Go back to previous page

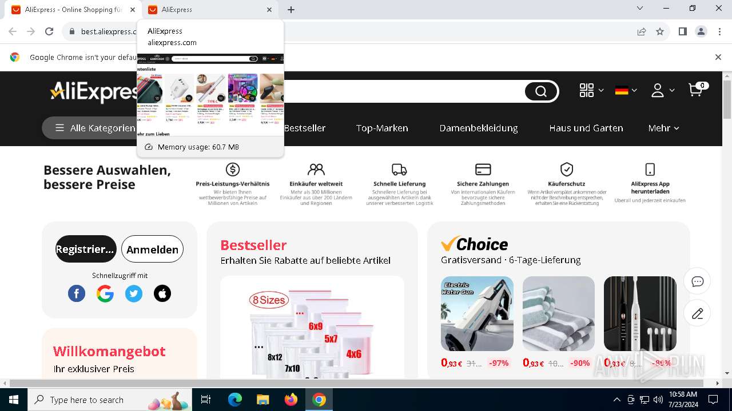click(13, 31)
